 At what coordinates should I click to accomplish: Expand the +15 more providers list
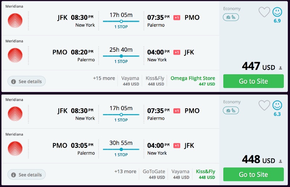click(104, 78)
